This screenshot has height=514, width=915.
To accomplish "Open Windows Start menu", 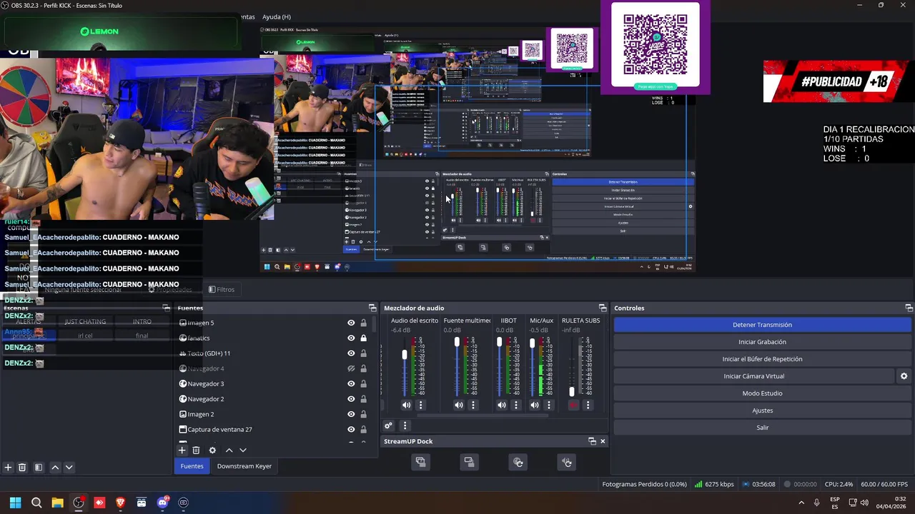I will [x=15, y=503].
